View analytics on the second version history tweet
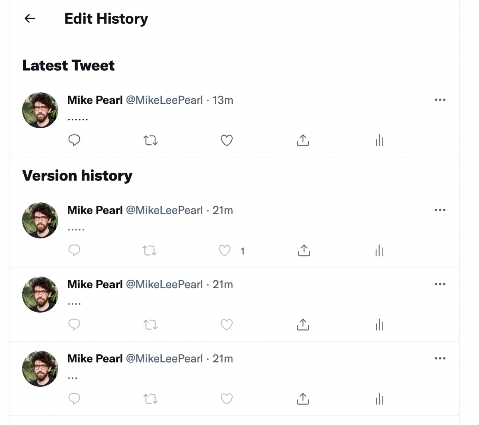The width and height of the screenshot is (479, 425). tap(379, 325)
